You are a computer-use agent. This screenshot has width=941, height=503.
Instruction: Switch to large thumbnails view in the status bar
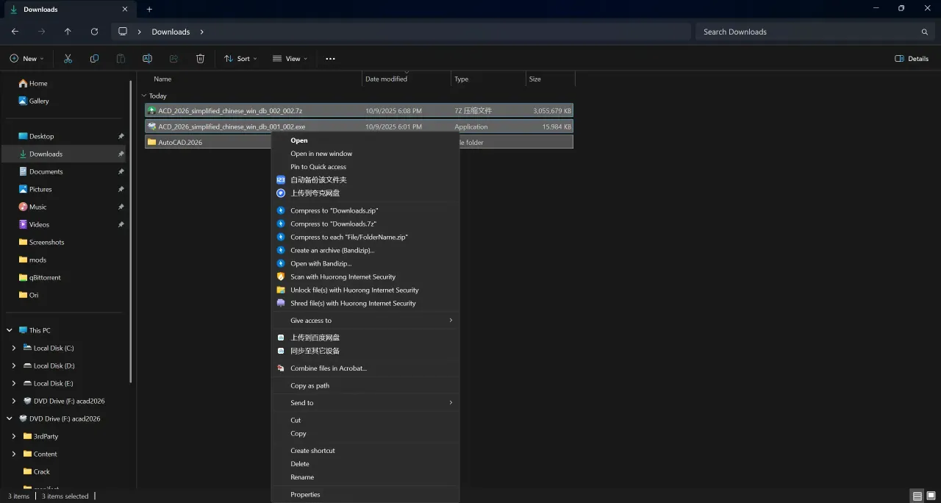[x=931, y=496]
